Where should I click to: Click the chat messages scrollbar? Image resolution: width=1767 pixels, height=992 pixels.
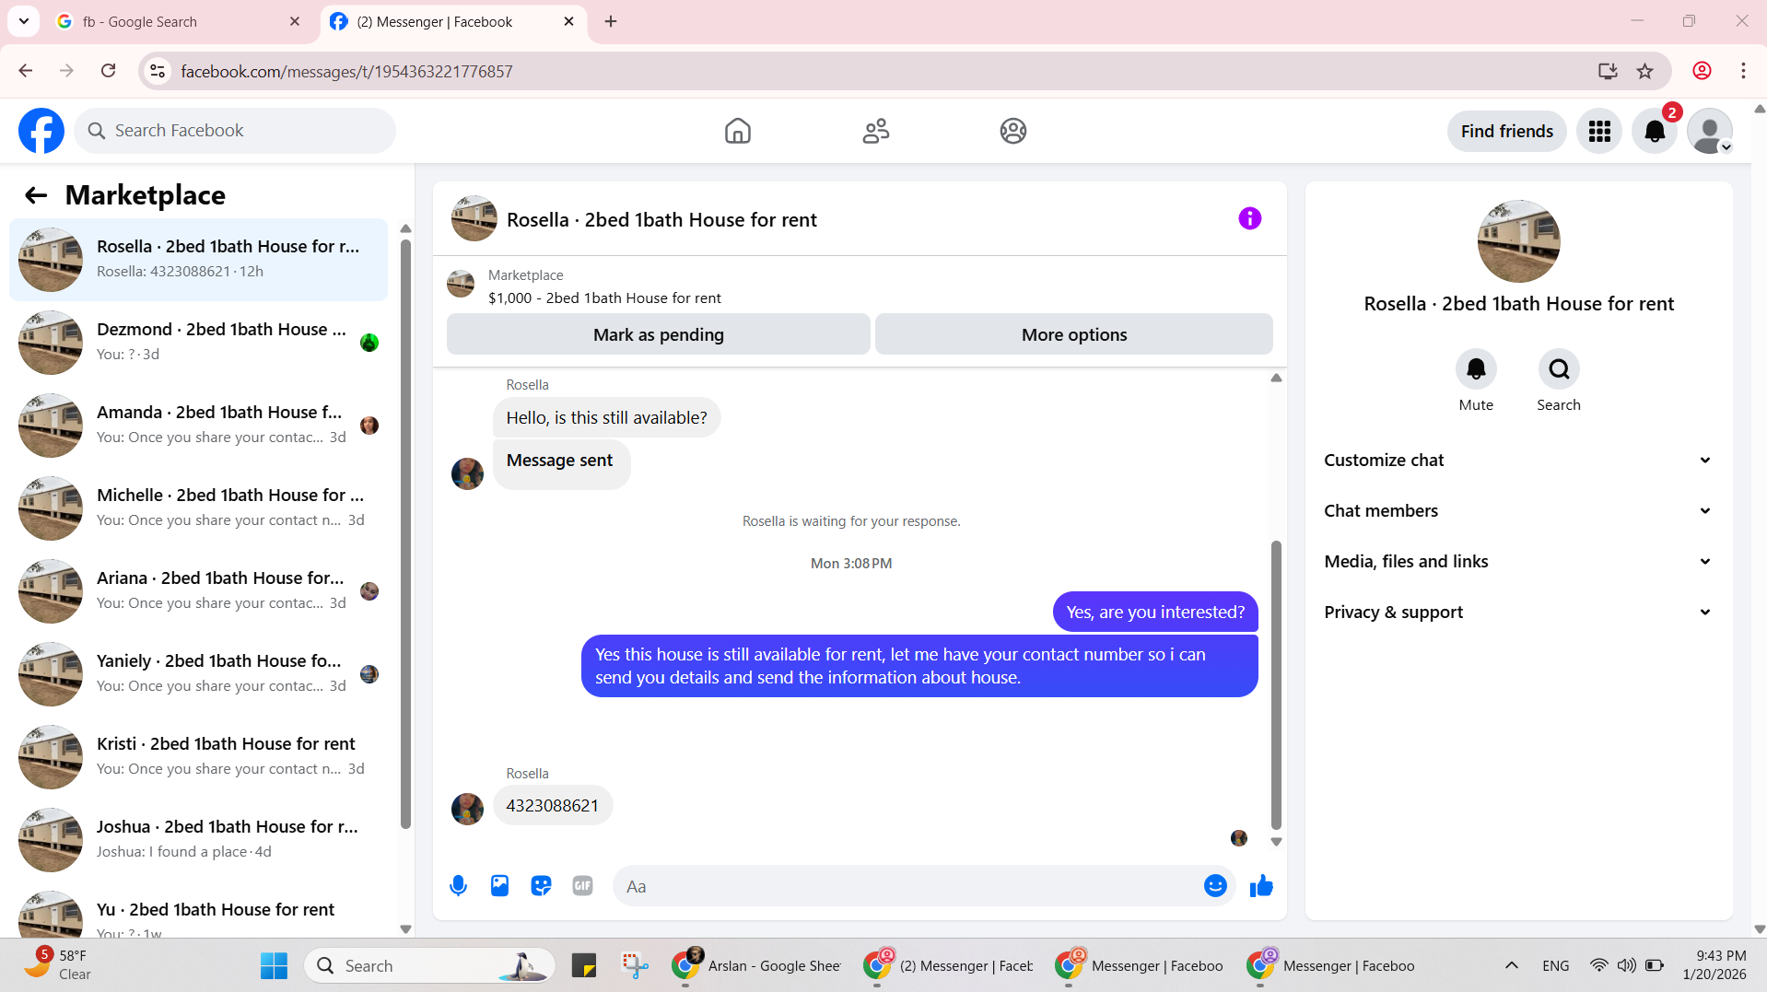pyautogui.click(x=1276, y=685)
